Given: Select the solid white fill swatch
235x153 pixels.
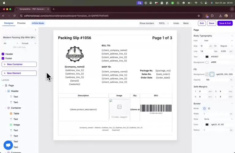Looking at the screenshot, I should (212, 74).
